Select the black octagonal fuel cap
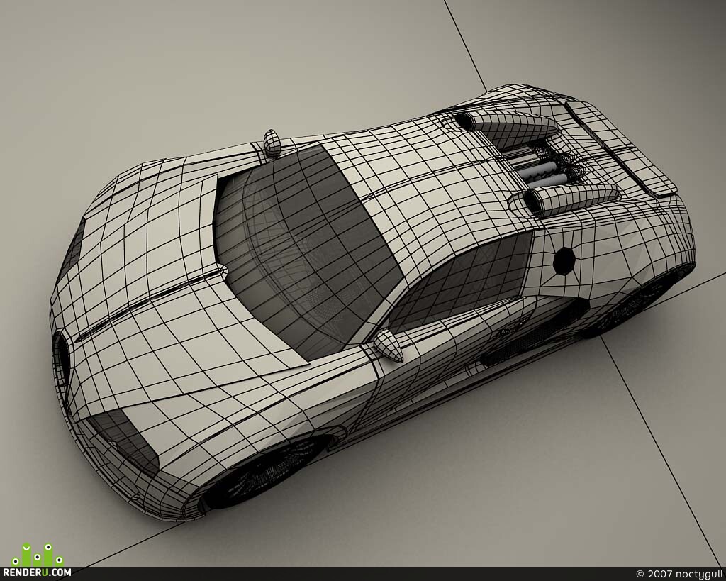Viewport: 726px width, 581px height. click(564, 261)
